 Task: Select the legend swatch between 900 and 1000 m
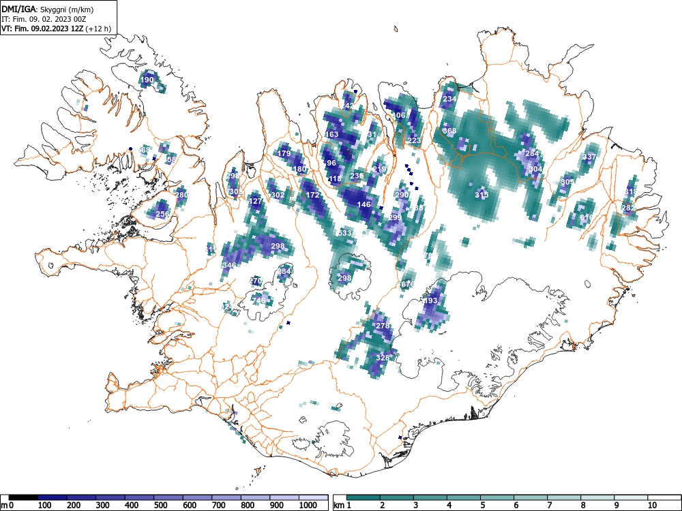[285, 497]
